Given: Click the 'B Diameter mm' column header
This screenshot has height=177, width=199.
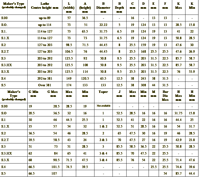Looking at the screenshot, I should click(x=103, y=8).
